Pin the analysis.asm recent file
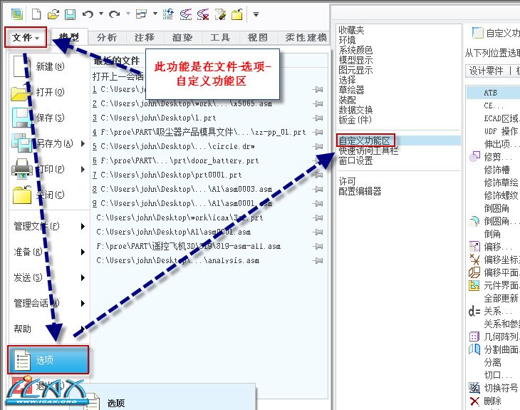 (x=318, y=260)
